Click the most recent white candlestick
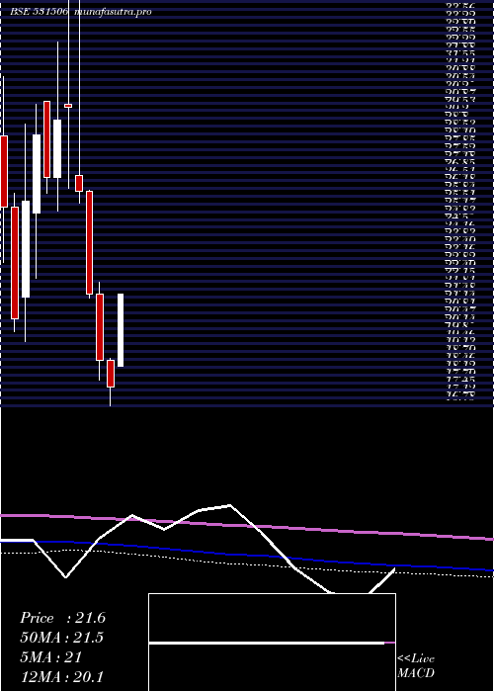Image resolution: width=494 pixels, height=692 pixels. 121,329
